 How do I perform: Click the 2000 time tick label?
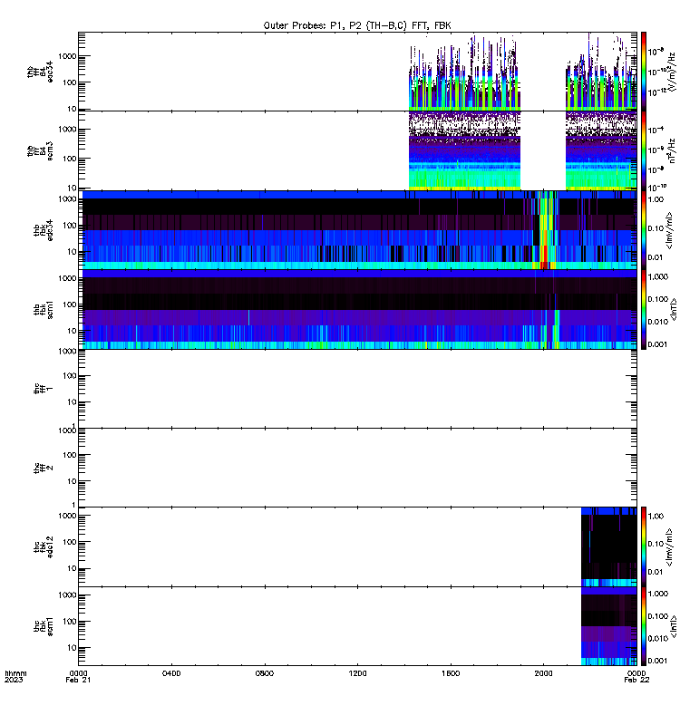[x=543, y=673]
